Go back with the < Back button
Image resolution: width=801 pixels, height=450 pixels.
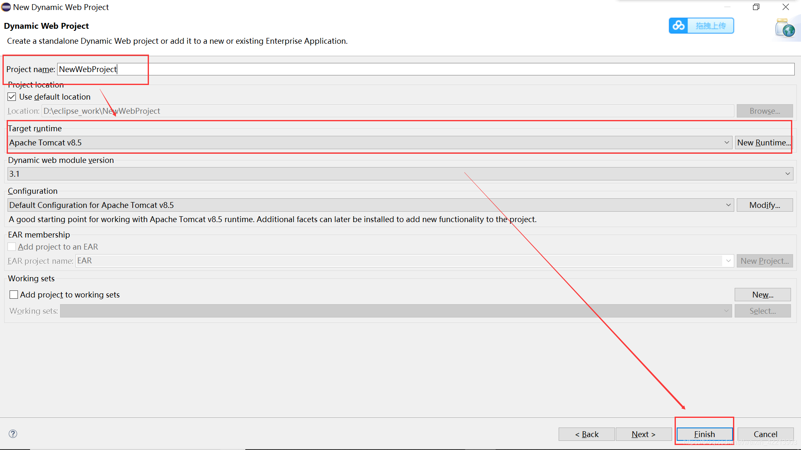587,434
